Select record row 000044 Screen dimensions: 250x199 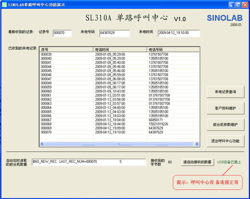119,67
